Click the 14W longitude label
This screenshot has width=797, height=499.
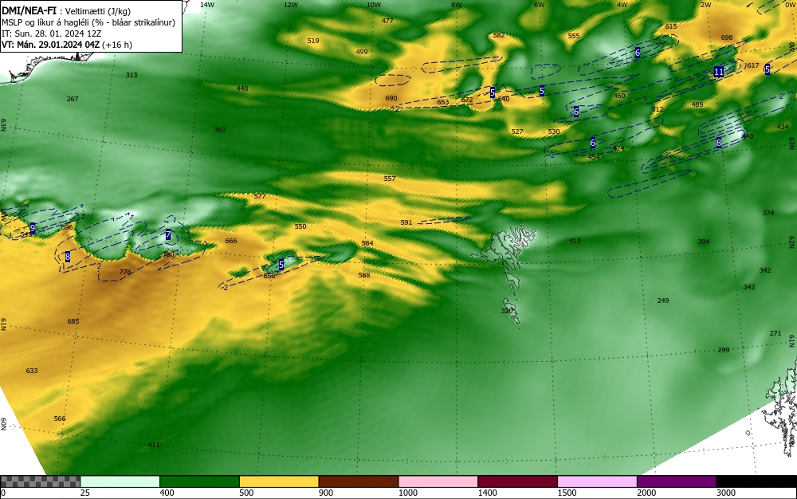click(207, 5)
